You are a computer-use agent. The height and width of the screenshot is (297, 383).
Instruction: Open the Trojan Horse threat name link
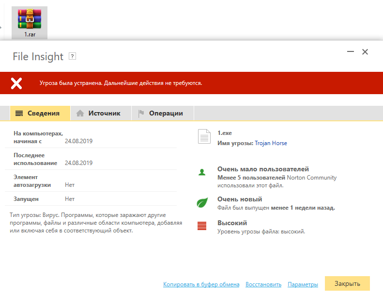pyautogui.click(x=271, y=143)
